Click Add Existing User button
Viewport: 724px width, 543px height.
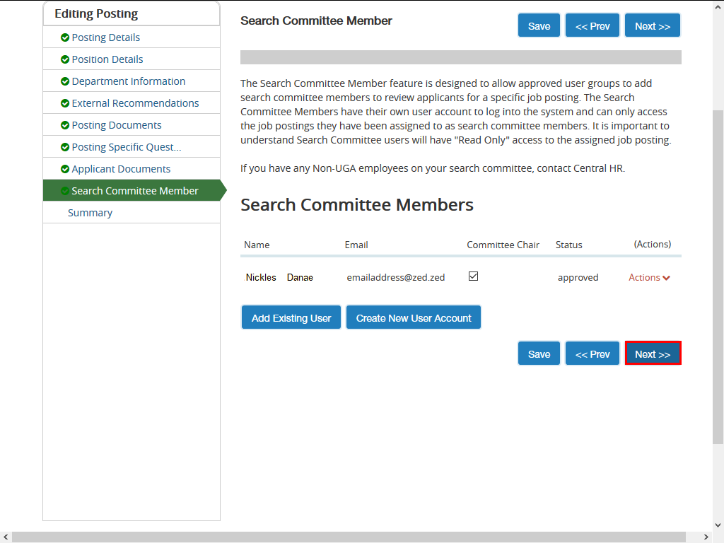(291, 318)
